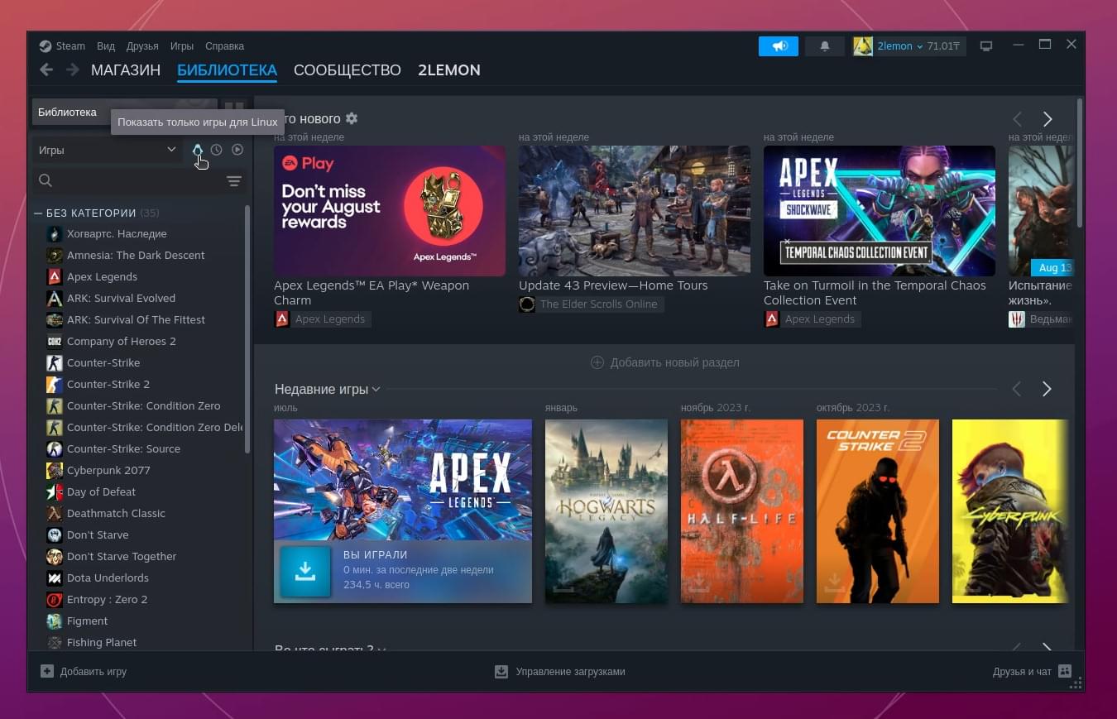The width and height of the screenshot is (1117, 719).
Task: Go forward with the right arrow
Action: point(73,70)
